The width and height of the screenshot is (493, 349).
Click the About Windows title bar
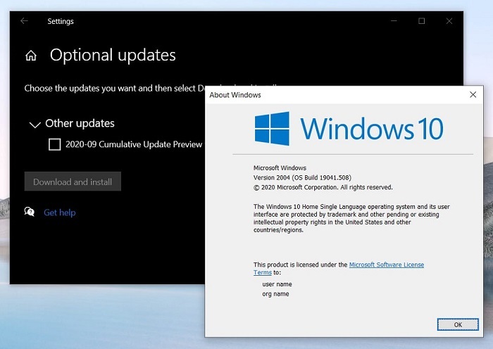(x=337, y=95)
